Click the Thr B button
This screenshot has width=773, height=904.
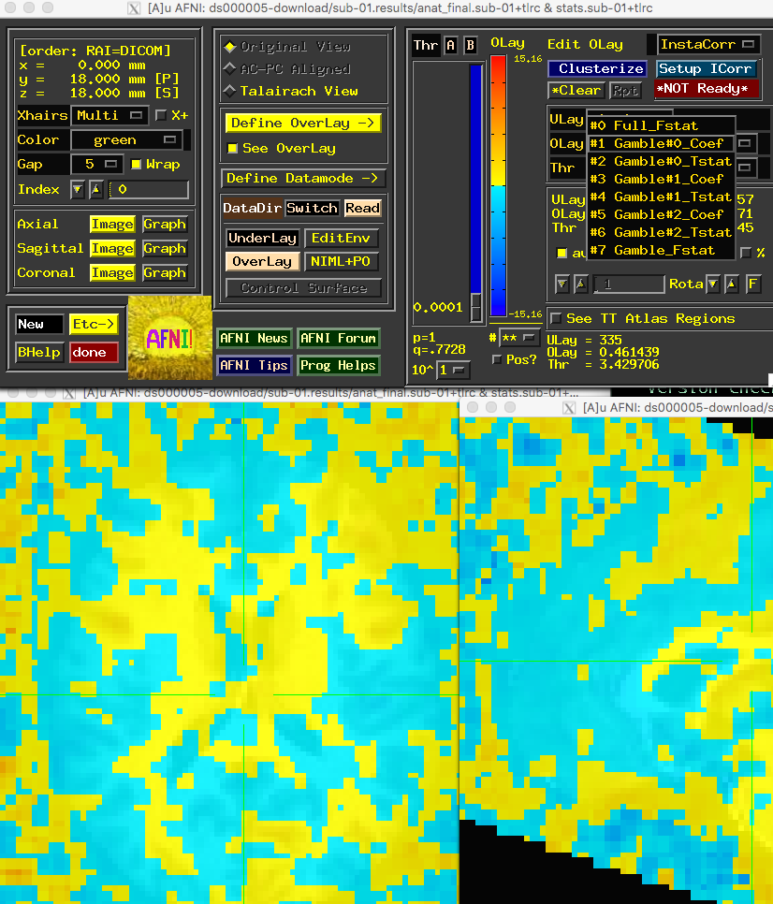click(471, 45)
